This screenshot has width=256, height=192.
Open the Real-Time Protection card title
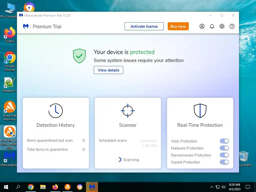click(x=200, y=125)
